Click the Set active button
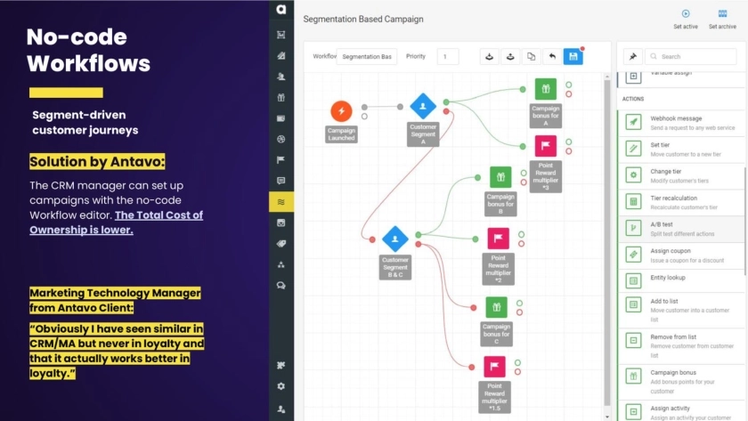 point(685,18)
